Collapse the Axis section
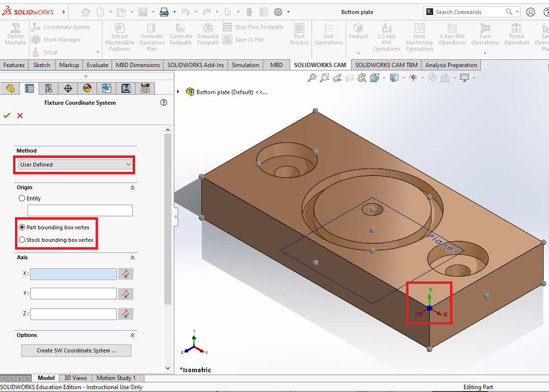 click(132, 258)
